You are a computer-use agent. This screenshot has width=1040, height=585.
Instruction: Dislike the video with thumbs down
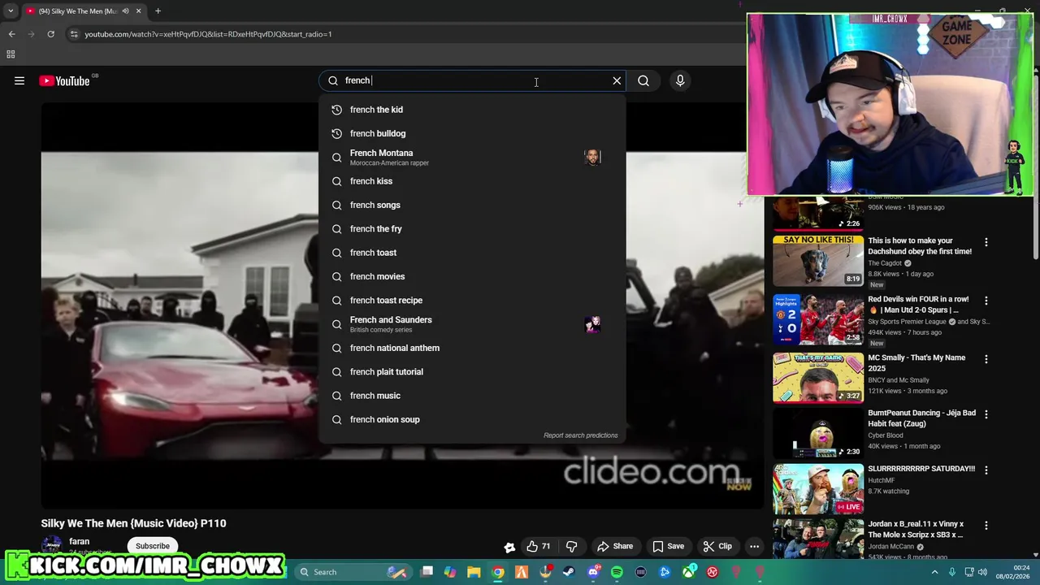pyautogui.click(x=571, y=546)
